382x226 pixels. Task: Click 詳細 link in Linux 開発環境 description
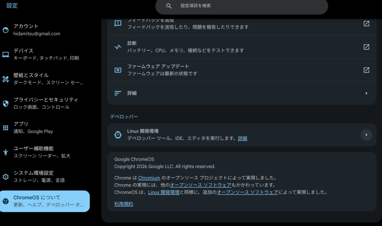[x=242, y=139]
